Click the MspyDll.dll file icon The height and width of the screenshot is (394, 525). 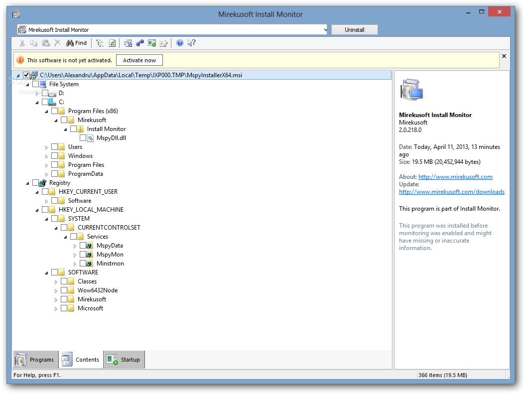90,138
